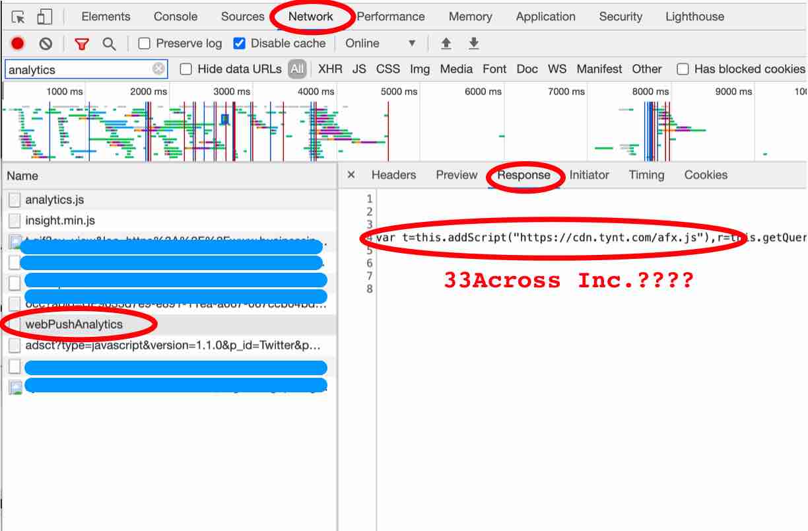Go to the Sources panel

tap(243, 17)
